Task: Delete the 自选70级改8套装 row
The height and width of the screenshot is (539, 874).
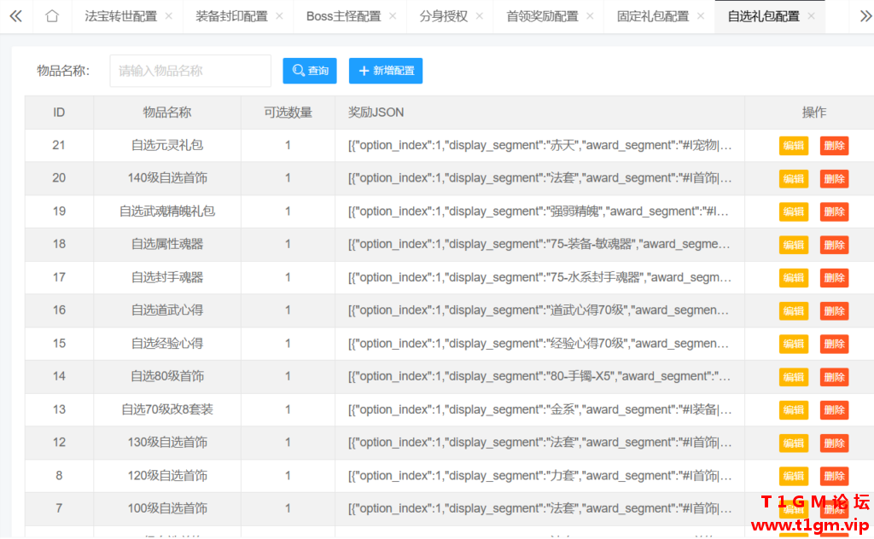Action: 834,410
